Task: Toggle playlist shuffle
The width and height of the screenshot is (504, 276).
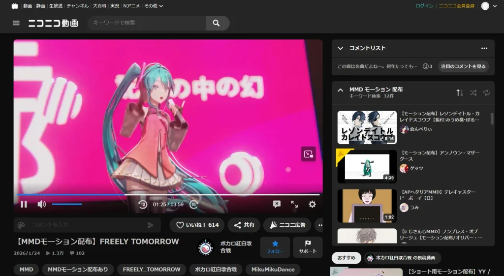Action: point(473,93)
